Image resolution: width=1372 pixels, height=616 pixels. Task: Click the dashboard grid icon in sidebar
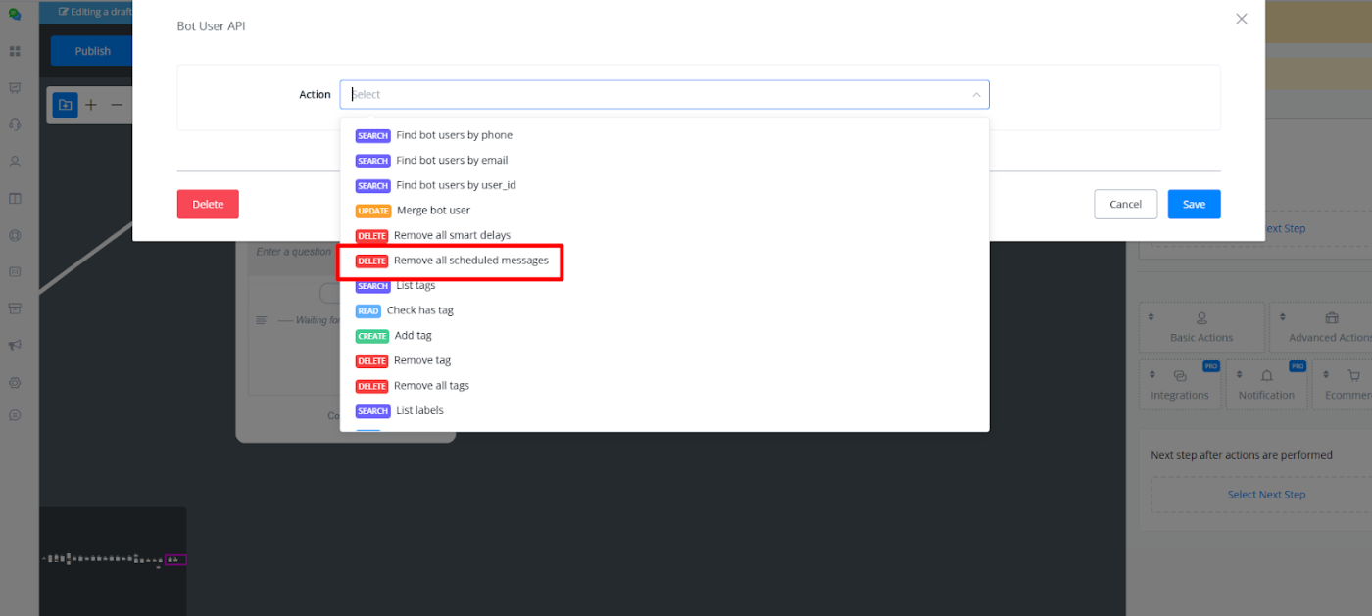15,51
